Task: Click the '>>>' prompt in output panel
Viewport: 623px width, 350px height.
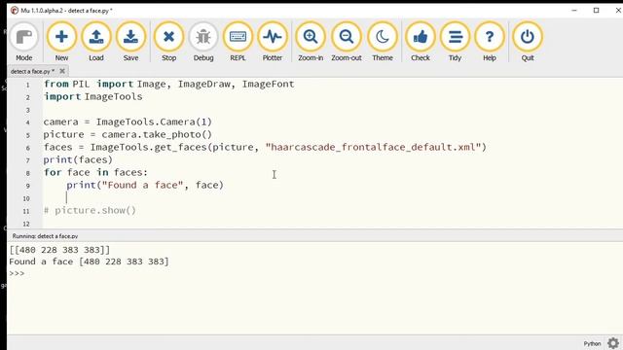Action: tap(17, 273)
